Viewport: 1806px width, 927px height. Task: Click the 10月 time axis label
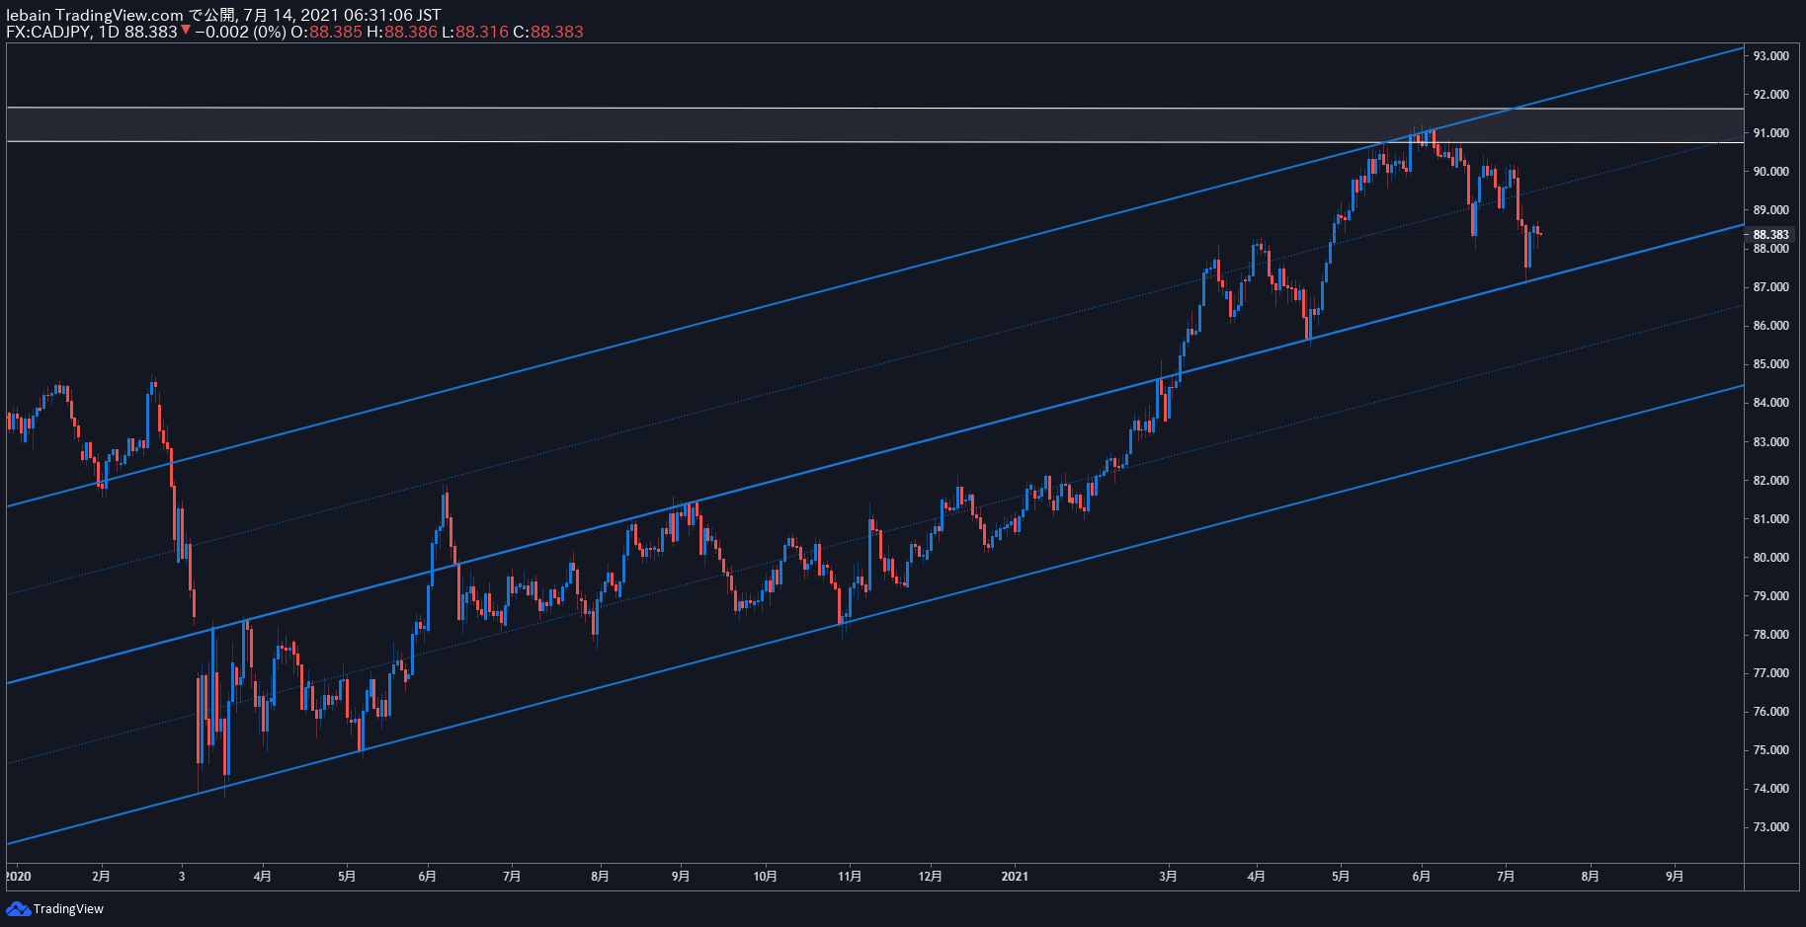tap(765, 877)
